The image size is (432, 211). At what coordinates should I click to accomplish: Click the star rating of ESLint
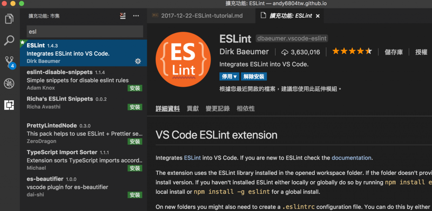tap(352, 51)
